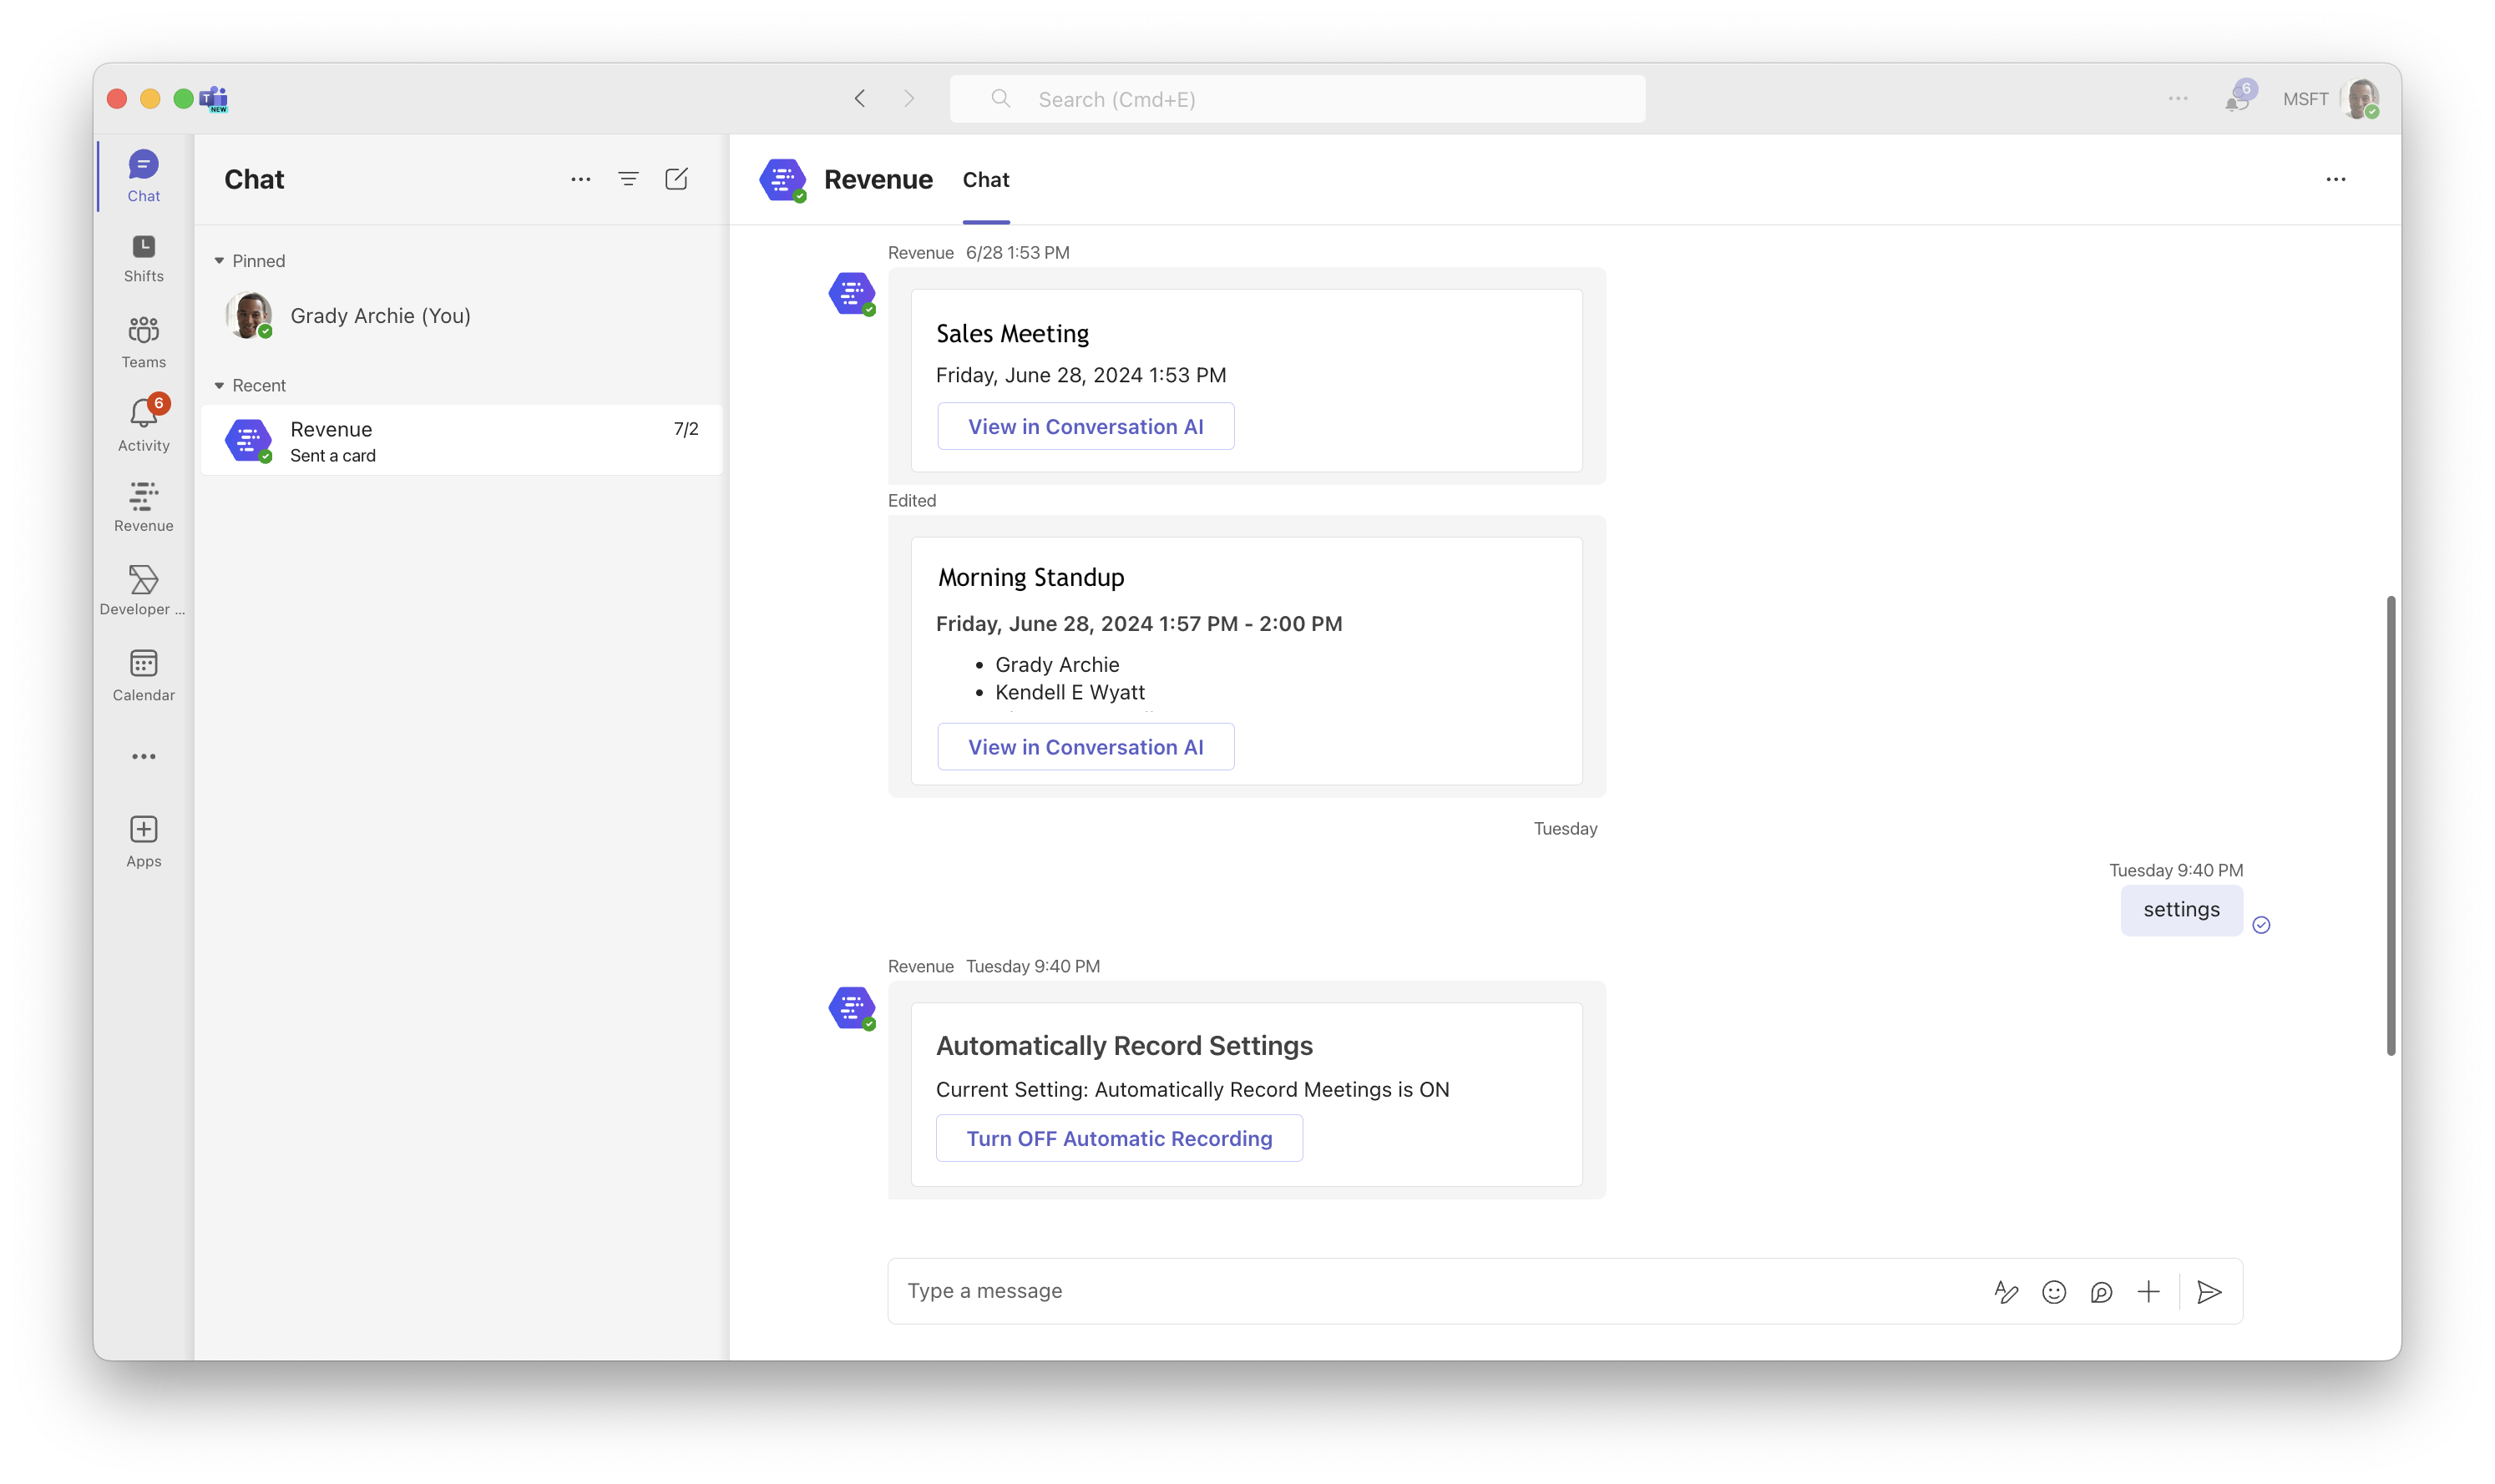Turn OFF Automatic Recording button
This screenshot has width=2495, height=1484.
pos(1118,1138)
